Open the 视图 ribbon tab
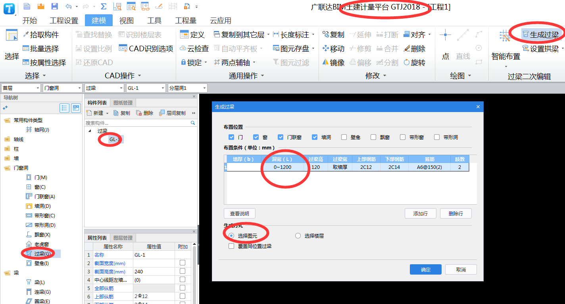The image size is (565, 304). point(127,21)
